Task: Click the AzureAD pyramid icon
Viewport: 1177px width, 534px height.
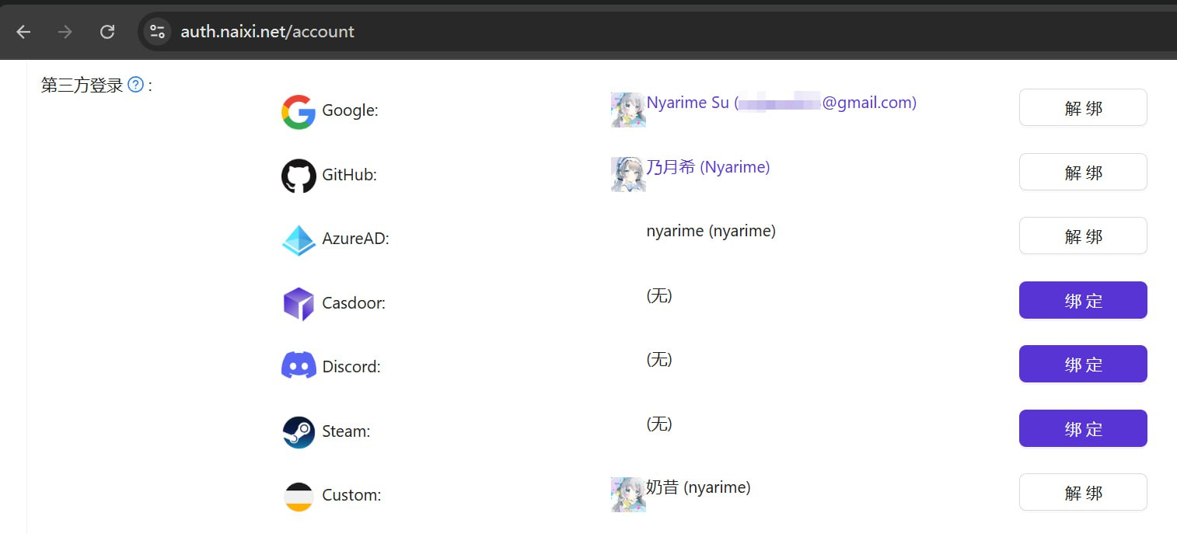Action: [x=298, y=240]
